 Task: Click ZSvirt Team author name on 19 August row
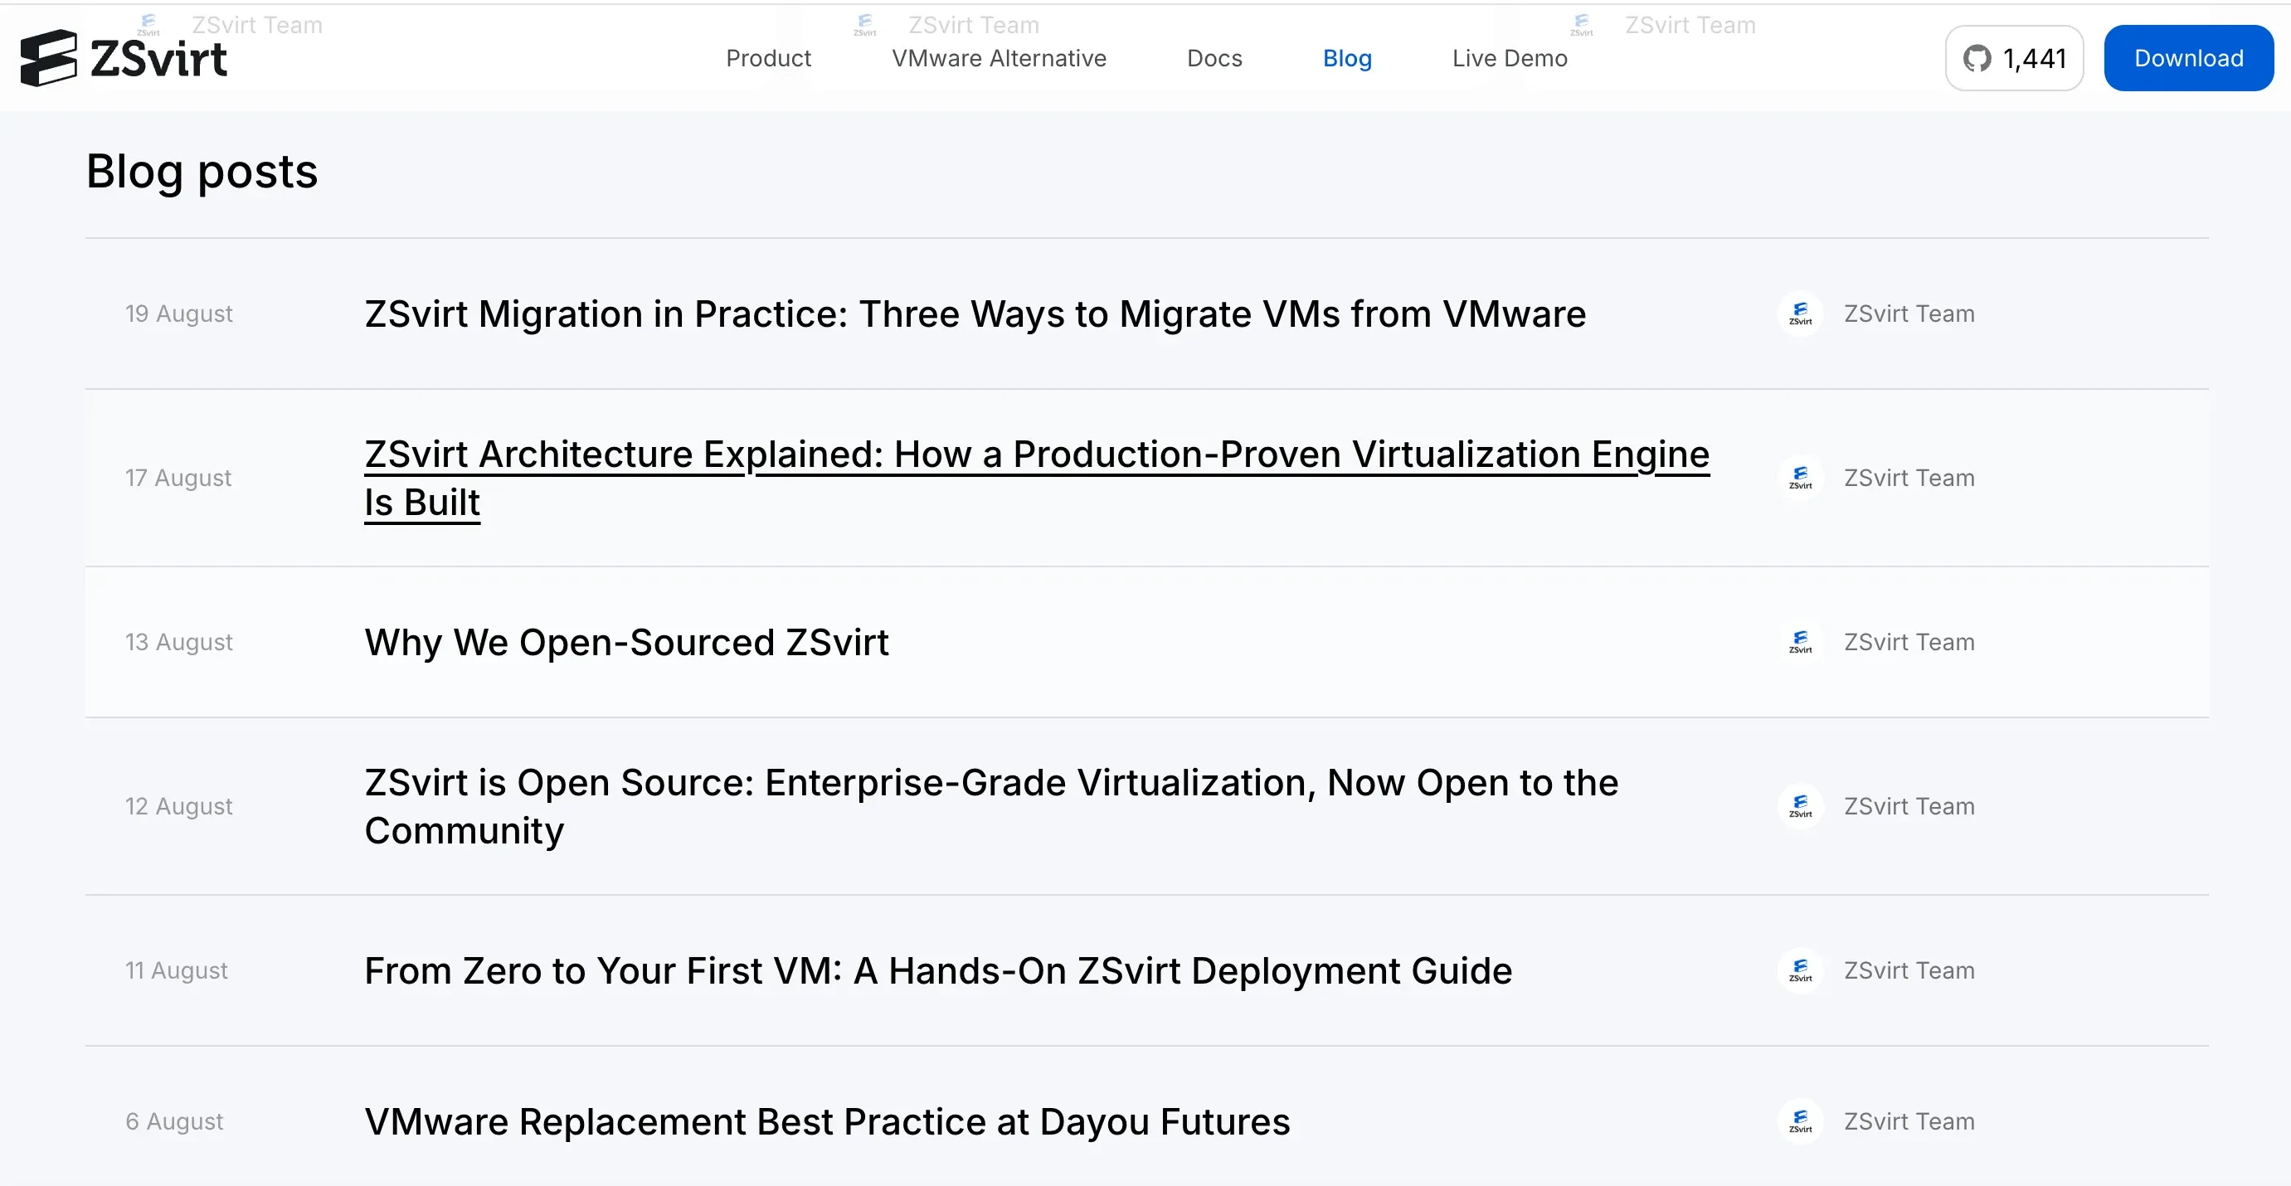pyautogui.click(x=1909, y=314)
